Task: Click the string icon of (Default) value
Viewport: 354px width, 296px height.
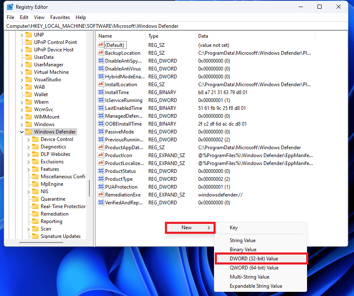Action: [x=101, y=45]
